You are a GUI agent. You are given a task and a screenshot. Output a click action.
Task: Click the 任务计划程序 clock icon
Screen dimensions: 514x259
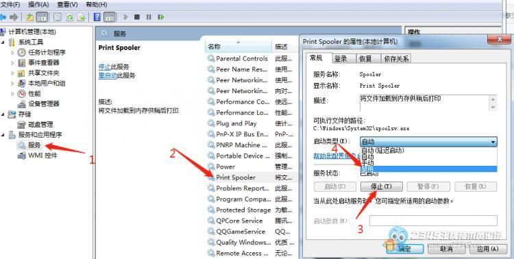pos(22,53)
